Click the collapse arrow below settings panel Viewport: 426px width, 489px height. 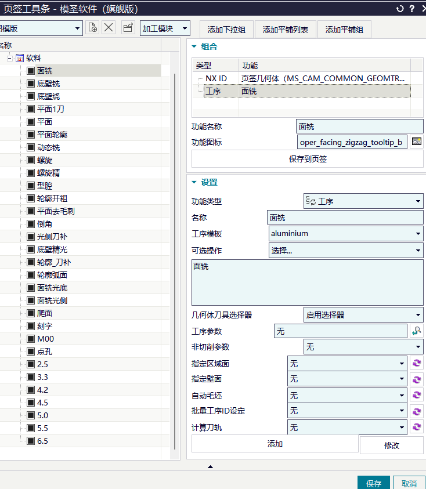pos(210,467)
